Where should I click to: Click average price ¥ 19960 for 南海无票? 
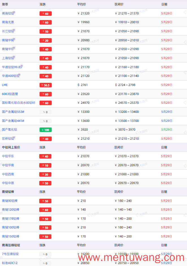(x=83, y=22)
